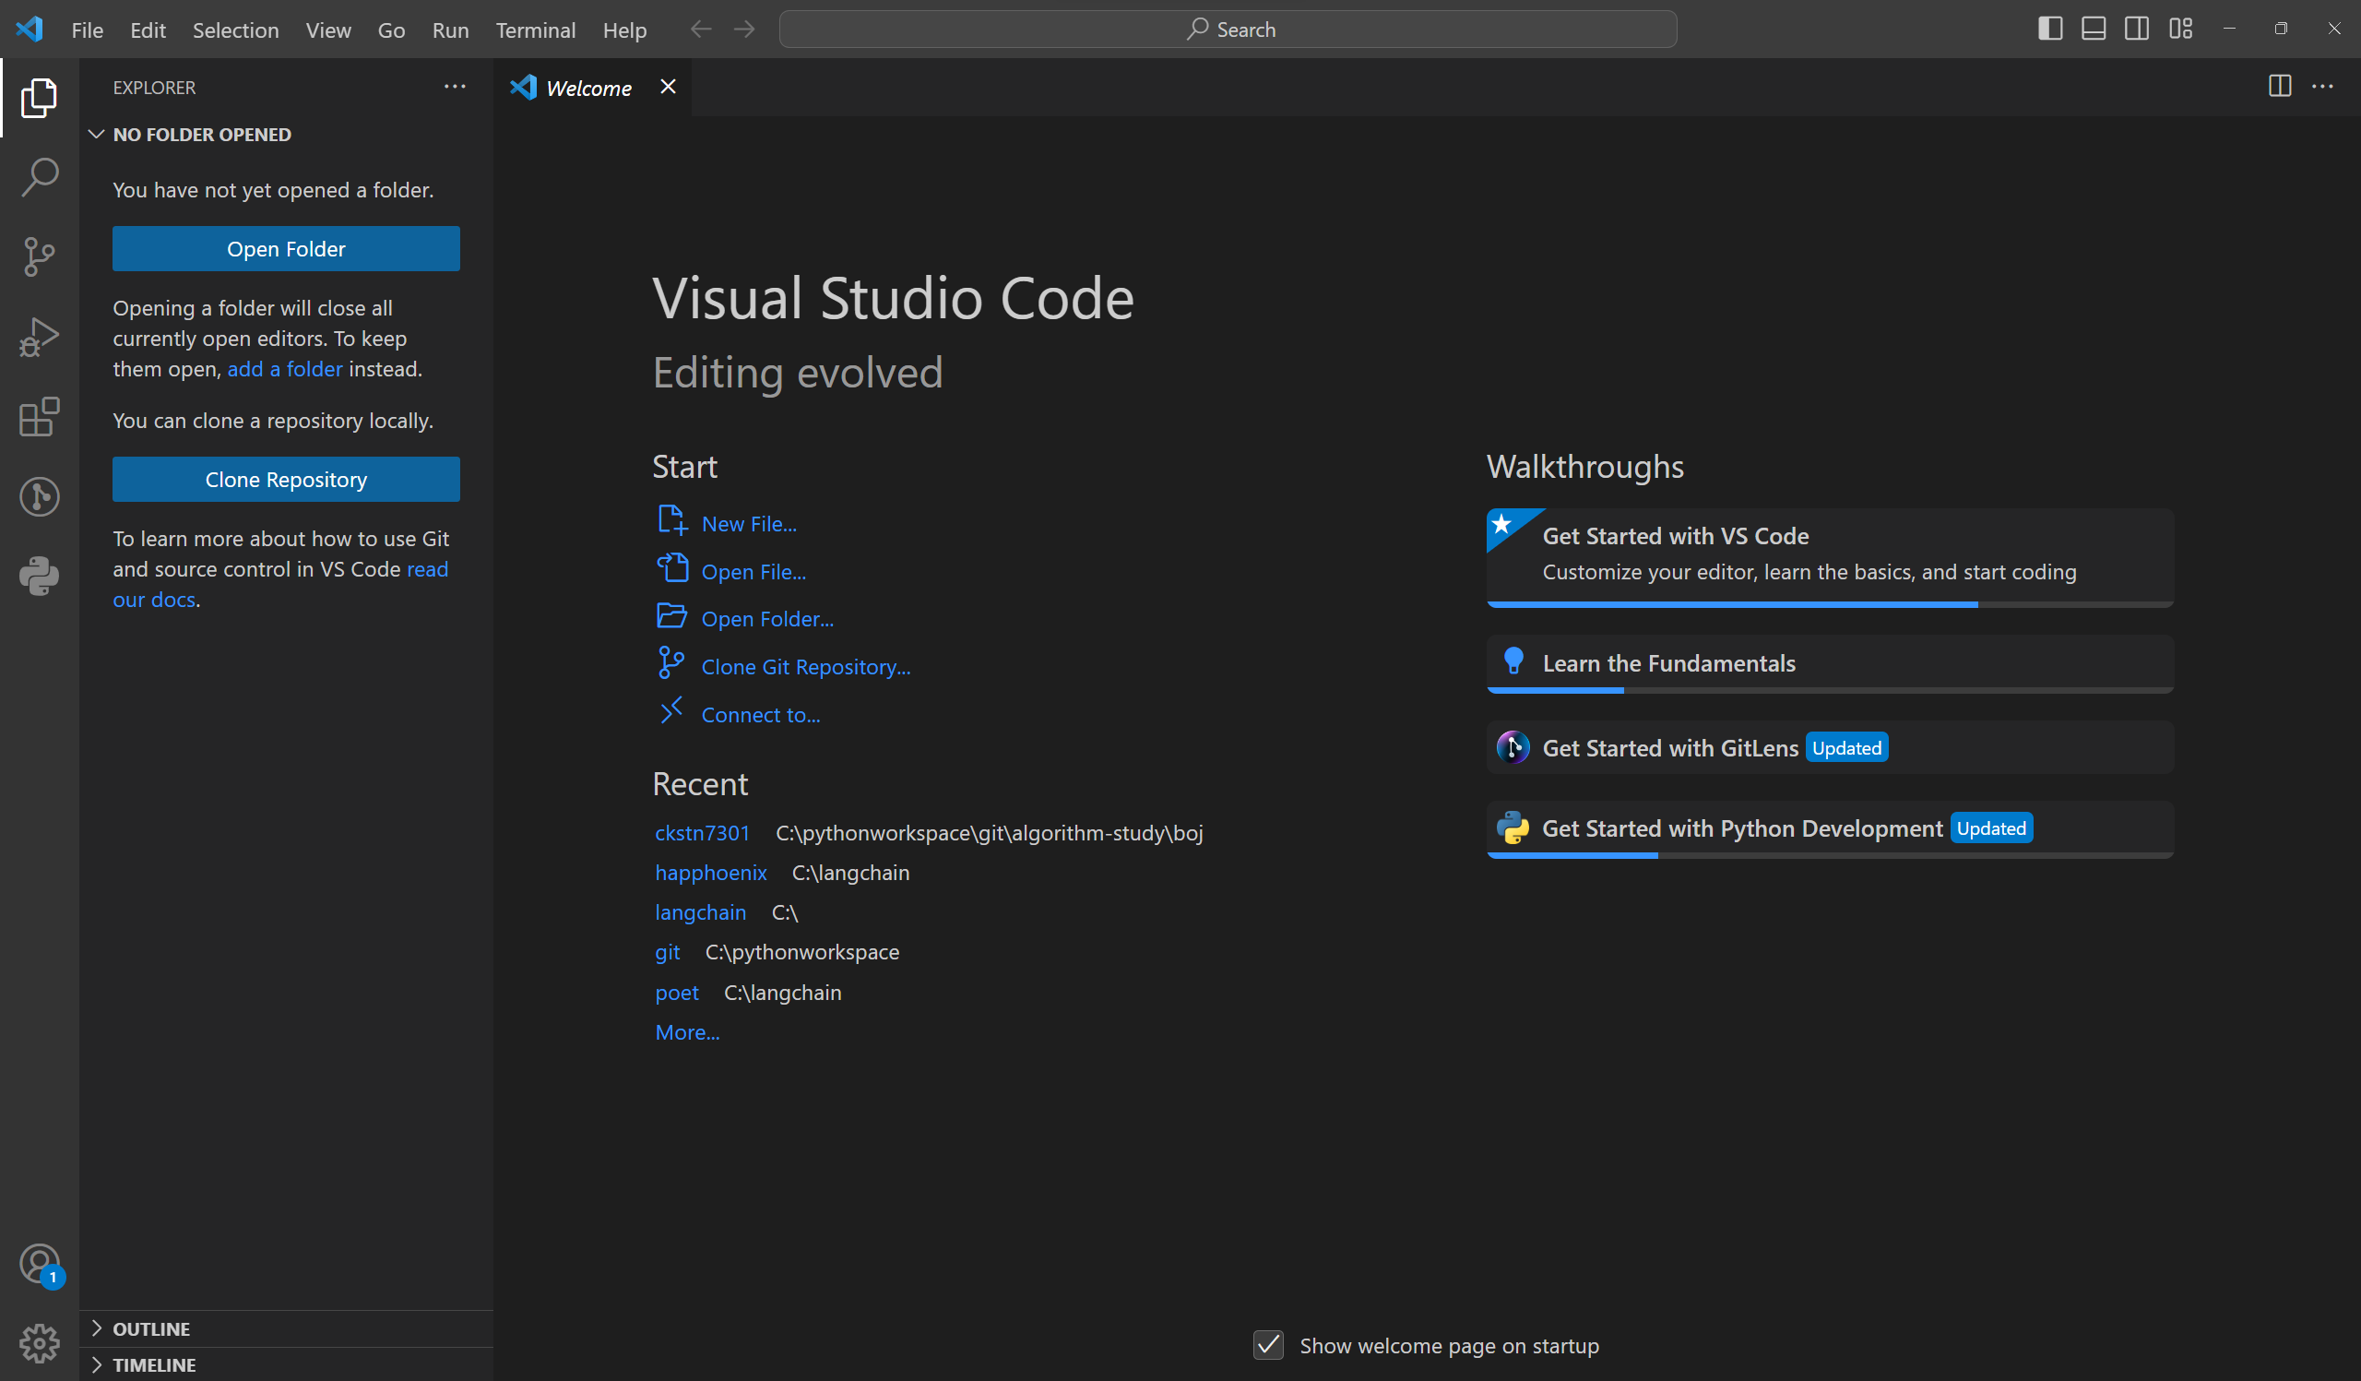The width and height of the screenshot is (2361, 1381).
Task: Open the File menu
Action: coord(87,30)
